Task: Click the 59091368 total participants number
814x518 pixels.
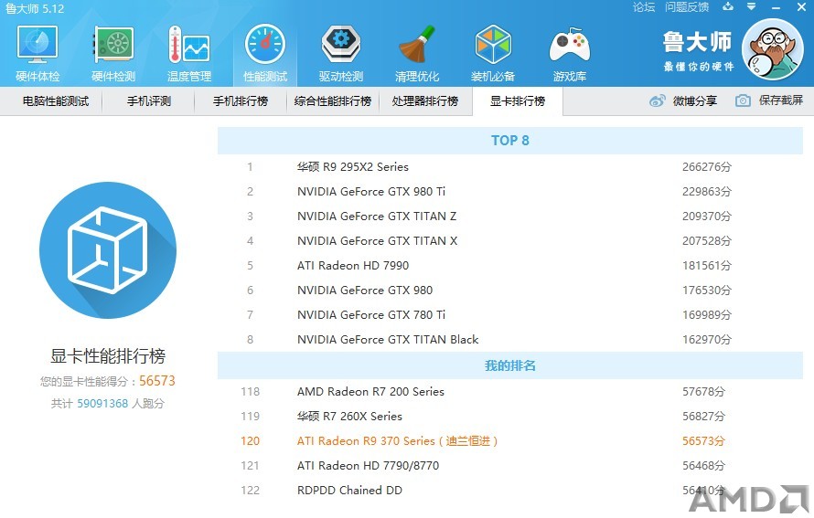Action: coord(102,404)
